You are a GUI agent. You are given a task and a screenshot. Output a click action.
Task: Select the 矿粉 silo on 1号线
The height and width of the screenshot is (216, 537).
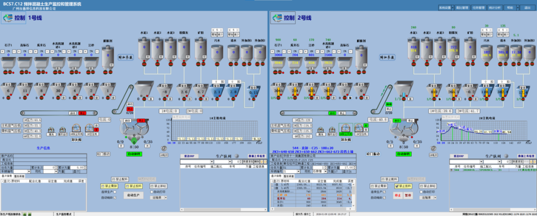pyautogui.click(x=201, y=49)
